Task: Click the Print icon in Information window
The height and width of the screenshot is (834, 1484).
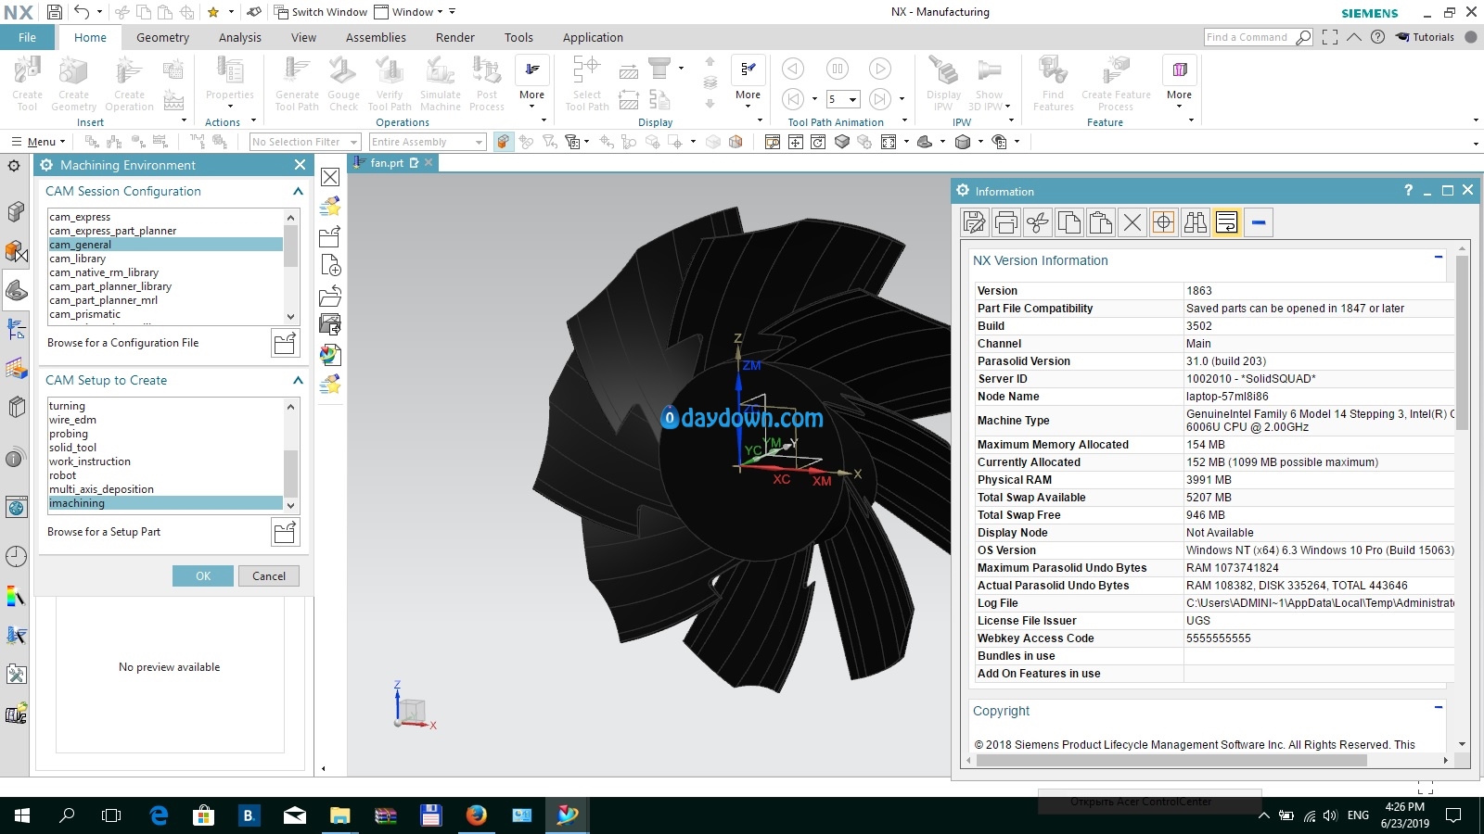Action: click(x=1006, y=222)
